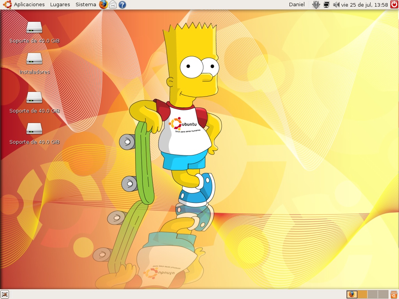
Task: Open the Daniel user switcher
Action: point(297,5)
